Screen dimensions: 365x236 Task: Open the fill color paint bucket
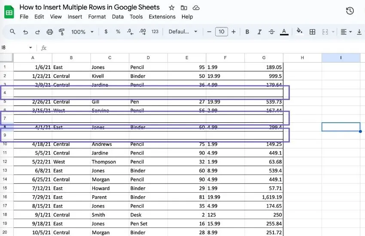click(299, 31)
